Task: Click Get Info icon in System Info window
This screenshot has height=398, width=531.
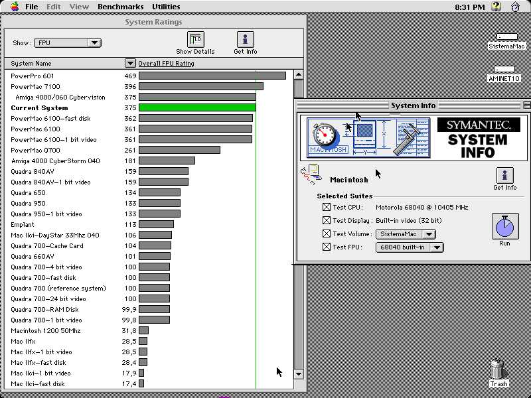Action: point(504,176)
